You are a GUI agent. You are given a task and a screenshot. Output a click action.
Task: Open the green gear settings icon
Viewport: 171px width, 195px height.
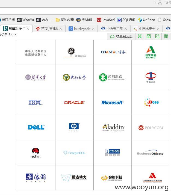point(166,36)
